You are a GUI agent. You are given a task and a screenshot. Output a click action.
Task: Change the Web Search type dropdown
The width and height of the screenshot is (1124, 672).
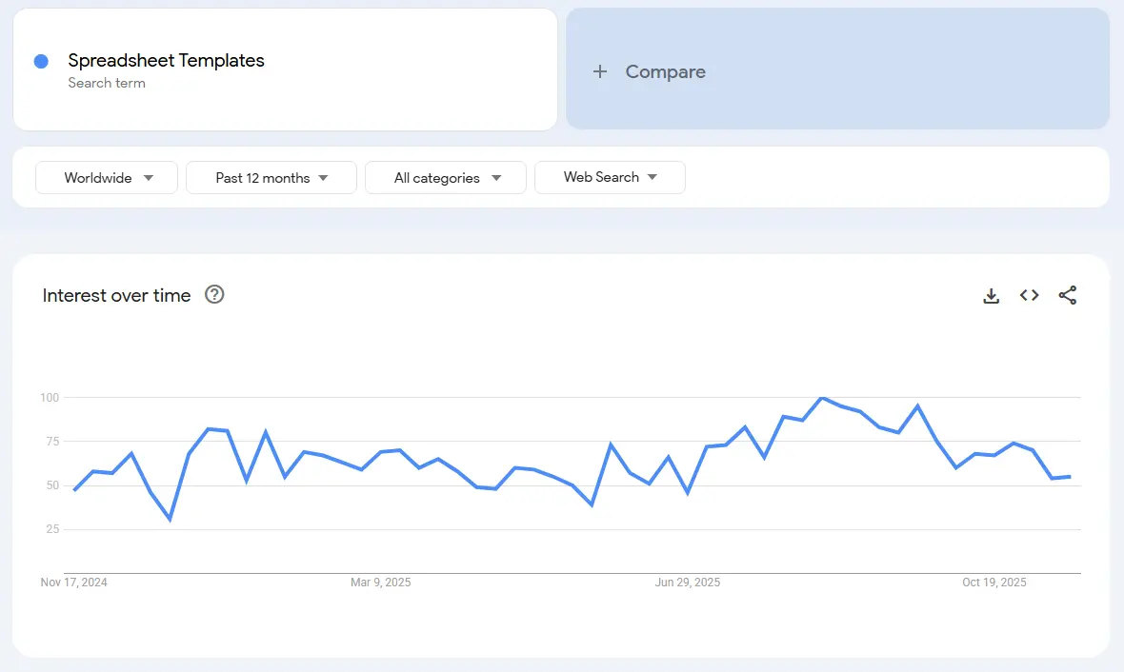point(610,177)
